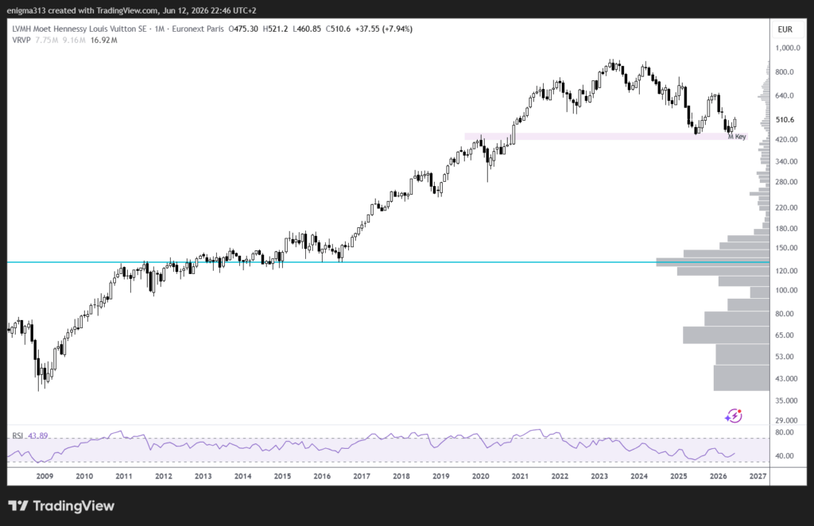Viewport: 814px width, 526px height.
Task: Click the VRVP indicator label
Action: pyautogui.click(x=21, y=40)
